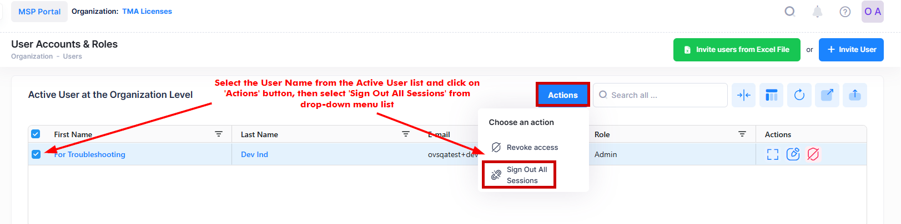901x224 pixels.
Task: Click the export upload icon
Action: (x=854, y=95)
